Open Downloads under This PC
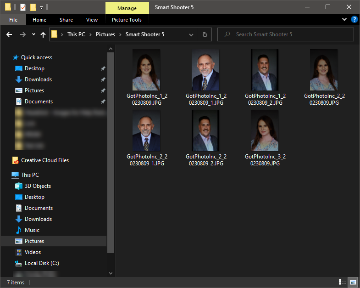The height and width of the screenshot is (288, 360). [38, 219]
